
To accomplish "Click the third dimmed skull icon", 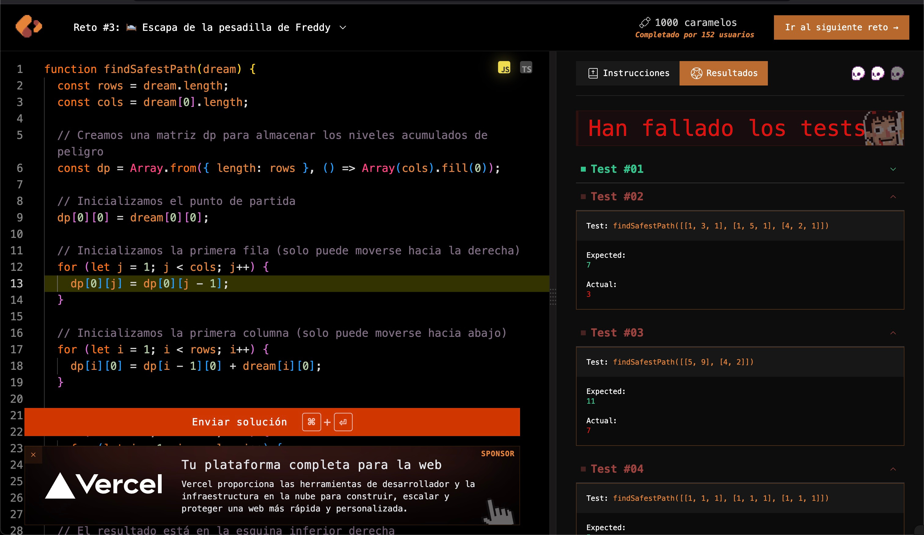I will (897, 73).
